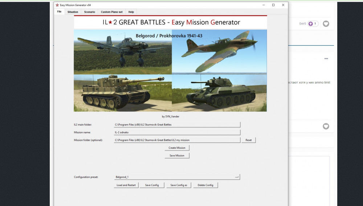Click the T-34 tank image

coord(219,93)
